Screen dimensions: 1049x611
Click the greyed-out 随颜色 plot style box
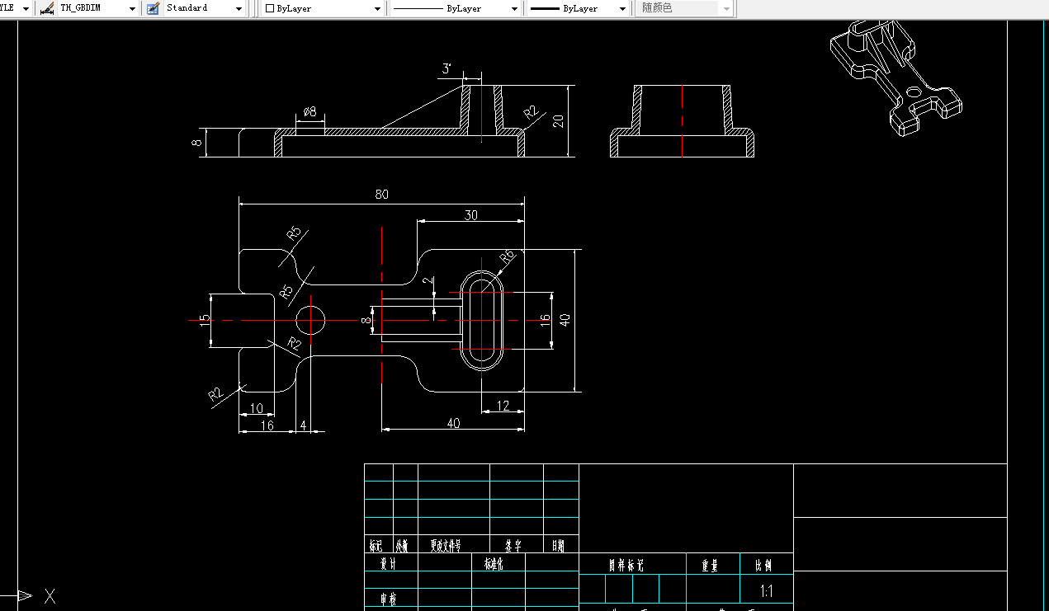[685, 8]
